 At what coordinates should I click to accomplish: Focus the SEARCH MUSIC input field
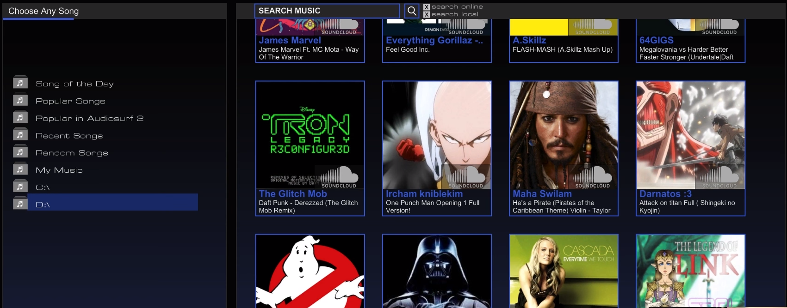pos(327,11)
